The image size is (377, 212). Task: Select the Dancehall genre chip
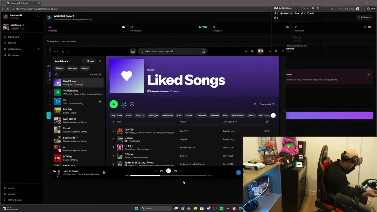pyautogui.click(x=201, y=115)
